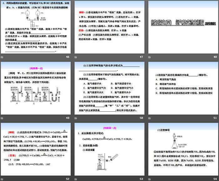Click the animation star icon under slide 51
Screen dimensions: 219x181
(x=149, y=118)
